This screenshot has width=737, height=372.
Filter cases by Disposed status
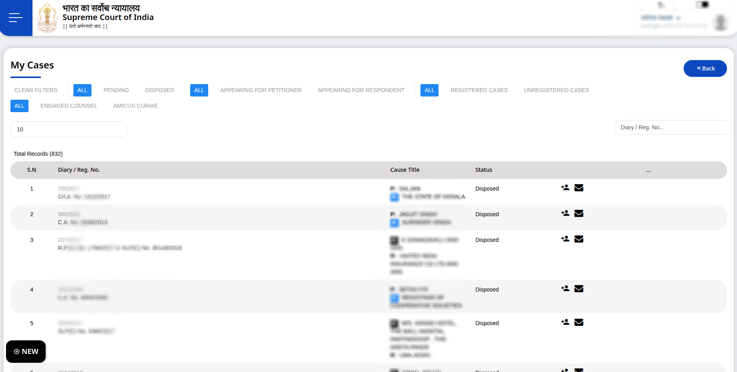click(159, 90)
